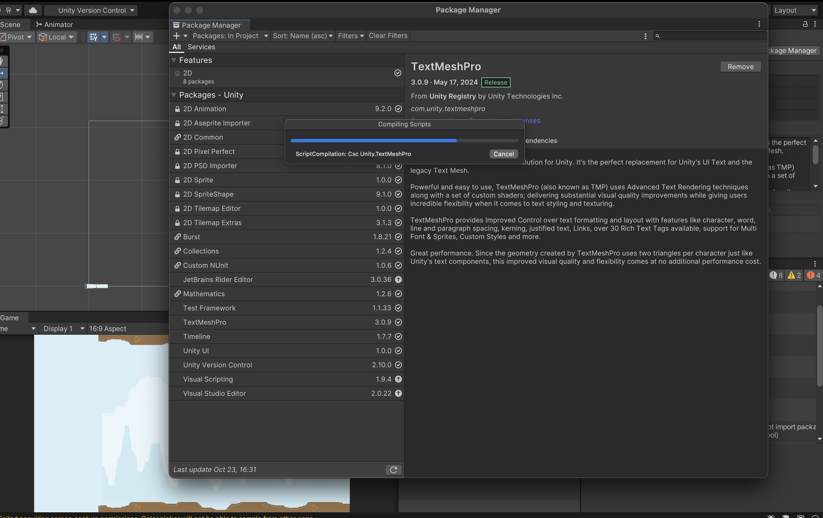
Task: Select the 2D SpriteShape package row
Action: pos(286,194)
